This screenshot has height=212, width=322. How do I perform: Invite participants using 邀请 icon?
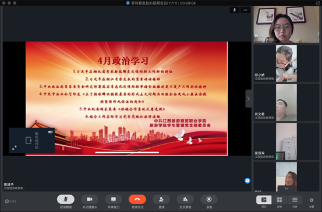click(161, 199)
